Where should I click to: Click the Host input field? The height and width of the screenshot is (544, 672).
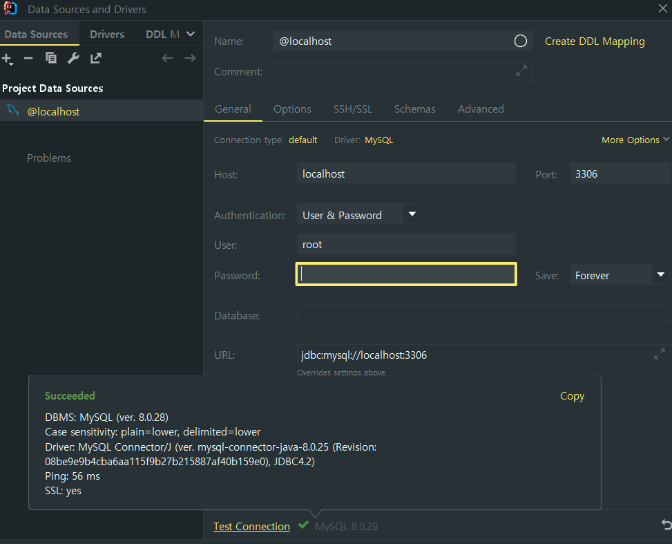click(x=406, y=173)
